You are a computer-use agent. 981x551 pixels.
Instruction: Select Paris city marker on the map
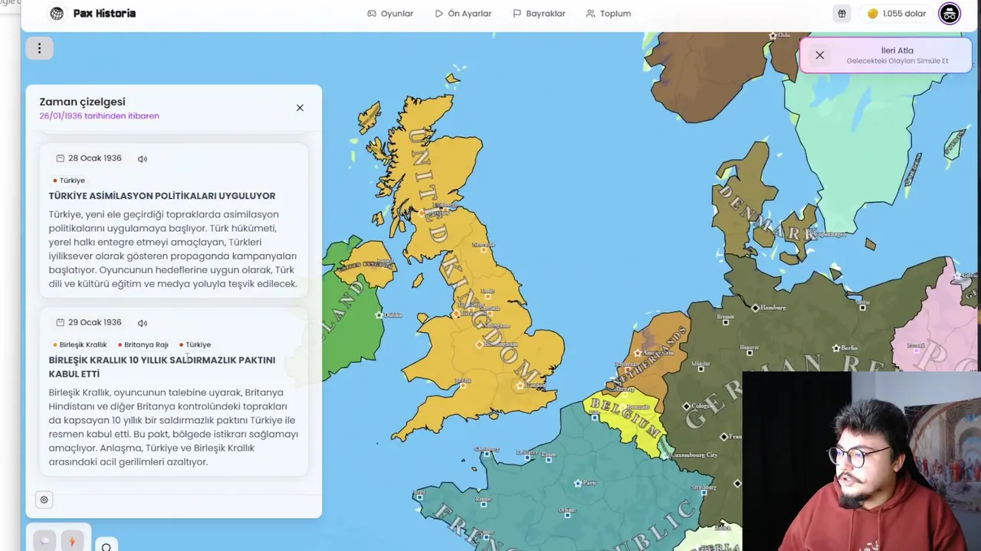tap(578, 483)
